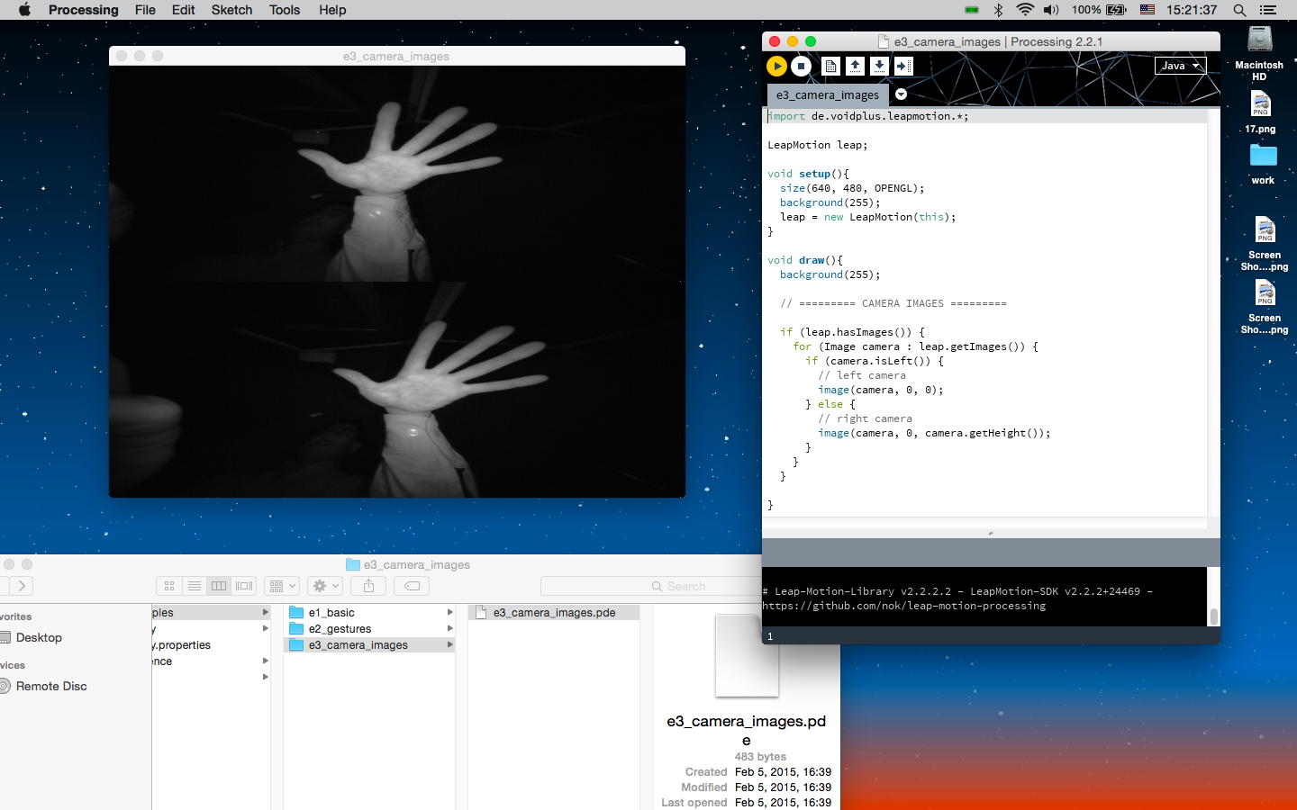The image size is (1297, 810).
Task: Open the Finder share icon
Action: [x=368, y=586]
